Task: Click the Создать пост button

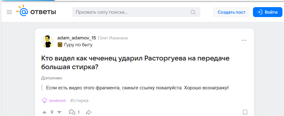Action: (x=231, y=12)
